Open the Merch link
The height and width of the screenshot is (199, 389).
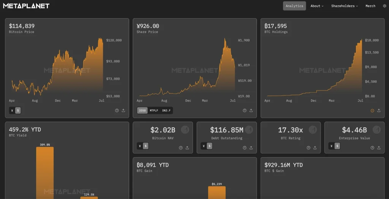370,6
